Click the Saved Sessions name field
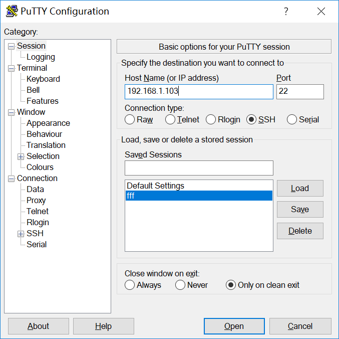Image resolution: width=339 pixels, height=339 pixels. coord(199,168)
